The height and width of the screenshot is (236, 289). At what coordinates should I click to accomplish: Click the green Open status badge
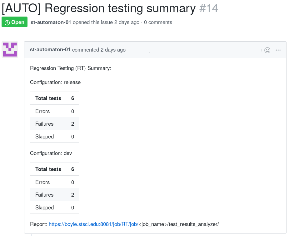[x=14, y=22]
